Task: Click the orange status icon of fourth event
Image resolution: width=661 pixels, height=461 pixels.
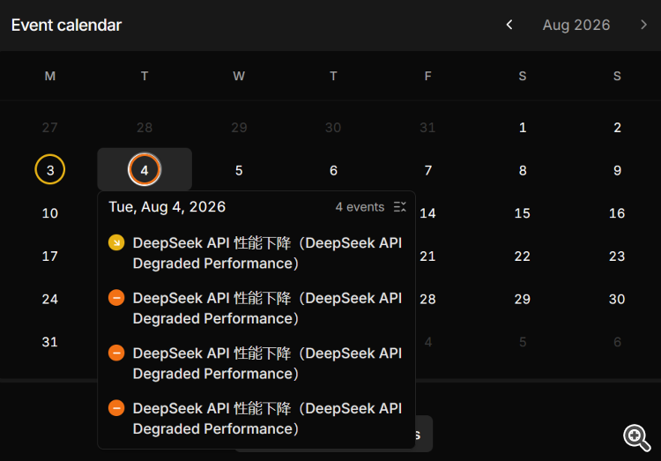Action: tap(116, 408)
